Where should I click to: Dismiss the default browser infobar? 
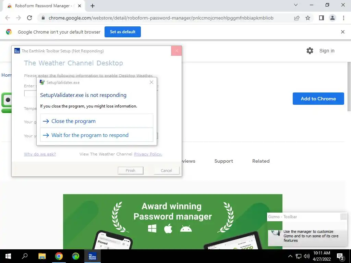(343, 32)
